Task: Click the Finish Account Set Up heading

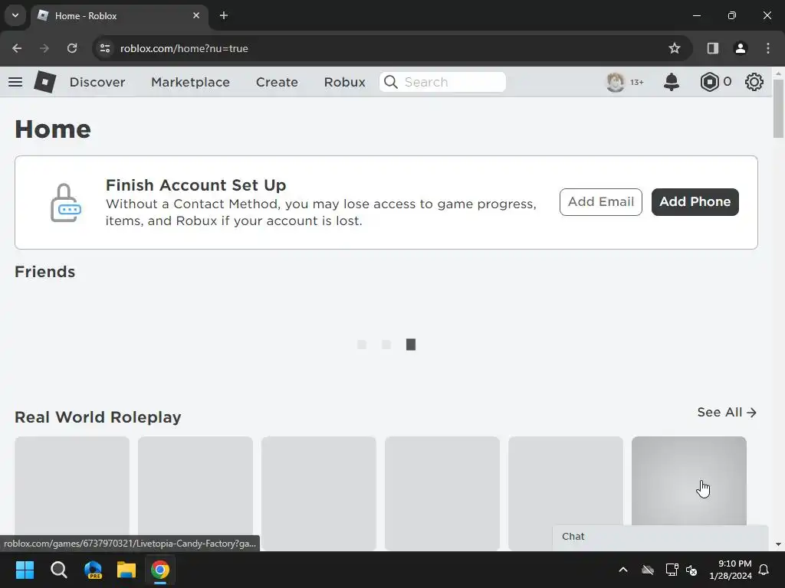Action: pyautogui.click(x=195, y=185)
